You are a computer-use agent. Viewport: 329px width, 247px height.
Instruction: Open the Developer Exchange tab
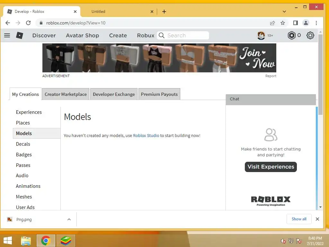114,94
